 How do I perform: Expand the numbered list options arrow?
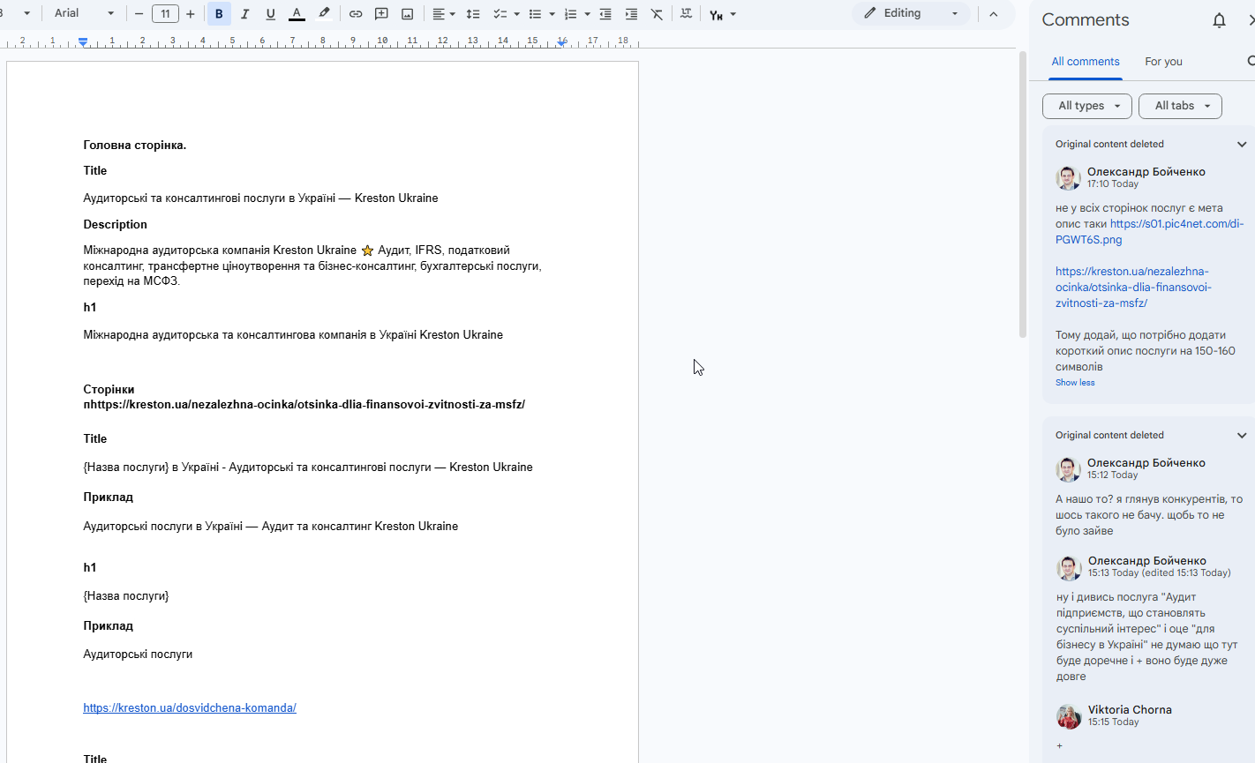(587, 14)
